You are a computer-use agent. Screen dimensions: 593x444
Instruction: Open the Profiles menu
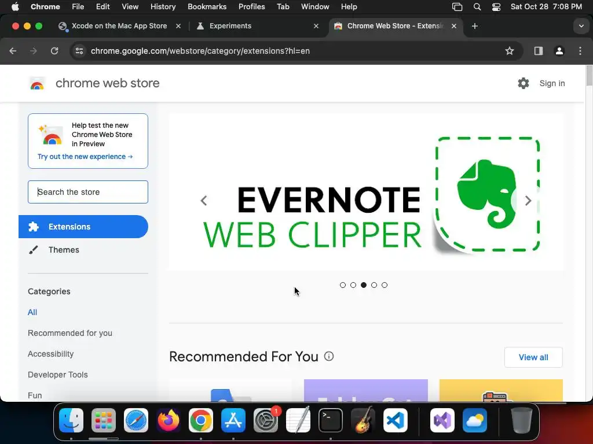point(251,7)
